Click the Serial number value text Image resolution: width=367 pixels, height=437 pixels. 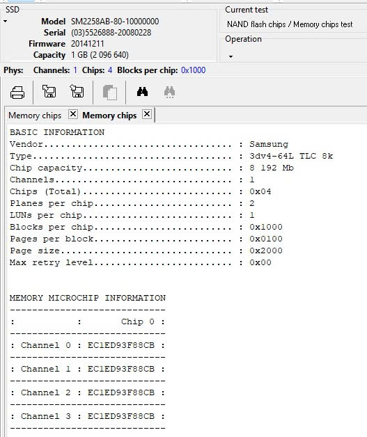(111, 33)
